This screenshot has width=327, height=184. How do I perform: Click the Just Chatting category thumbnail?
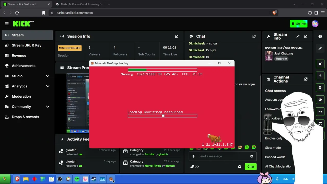[x=269, y=56]
